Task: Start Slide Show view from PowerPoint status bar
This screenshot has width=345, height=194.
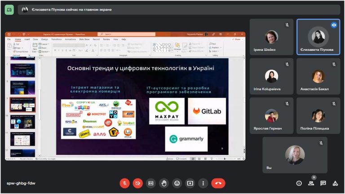Action: [x=212, y=159]
